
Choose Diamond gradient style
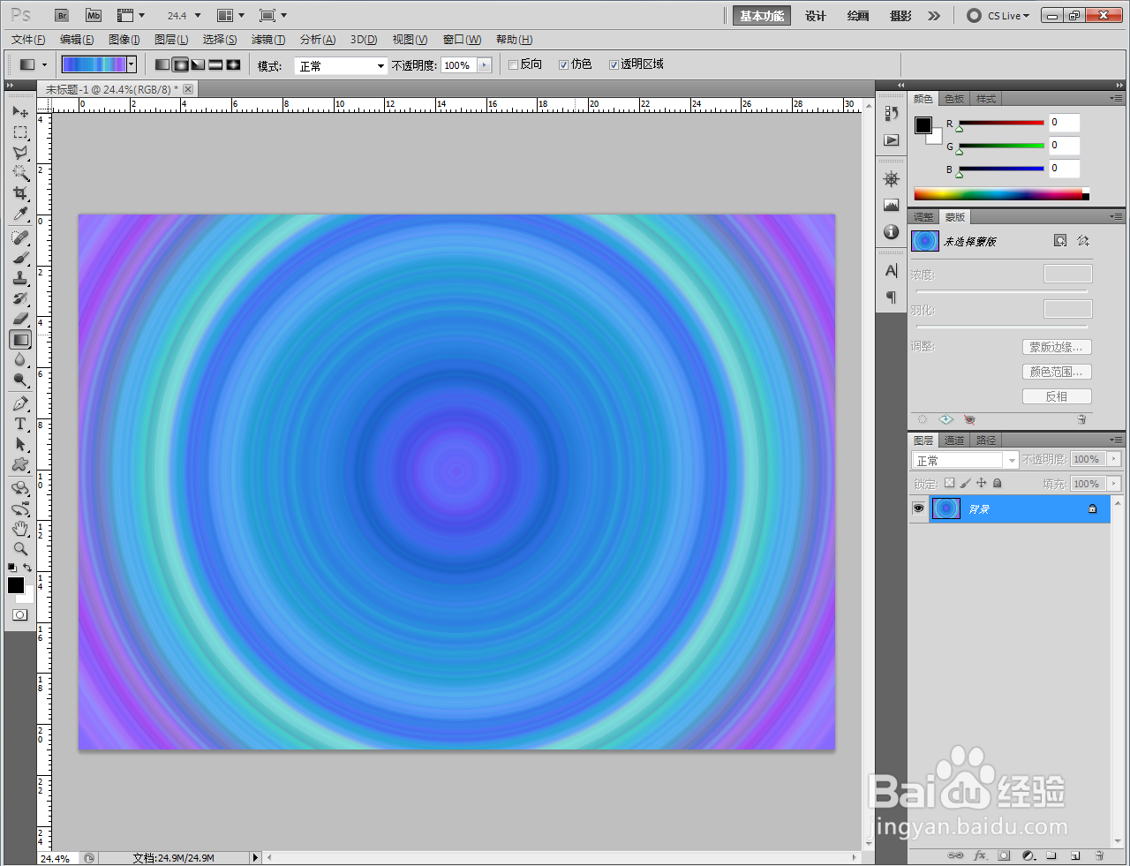coord(233,64)
